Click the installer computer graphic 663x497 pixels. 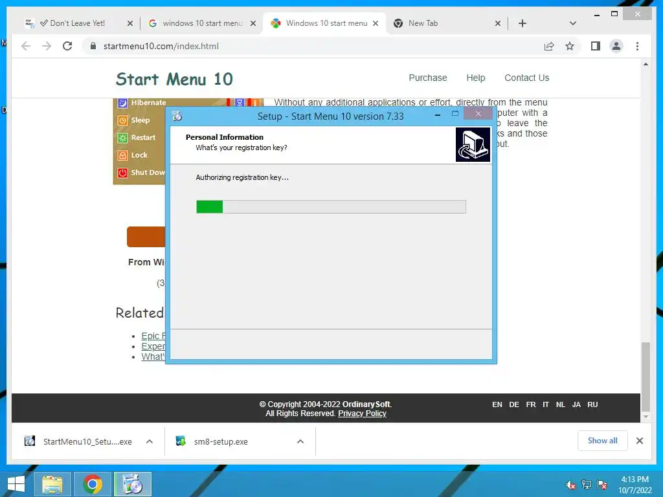473,144
